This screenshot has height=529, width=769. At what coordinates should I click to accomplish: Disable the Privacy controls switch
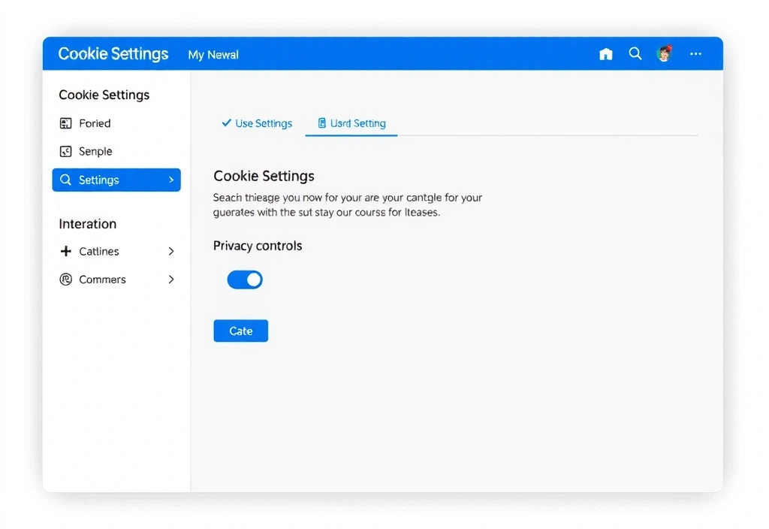click(245, 279)
